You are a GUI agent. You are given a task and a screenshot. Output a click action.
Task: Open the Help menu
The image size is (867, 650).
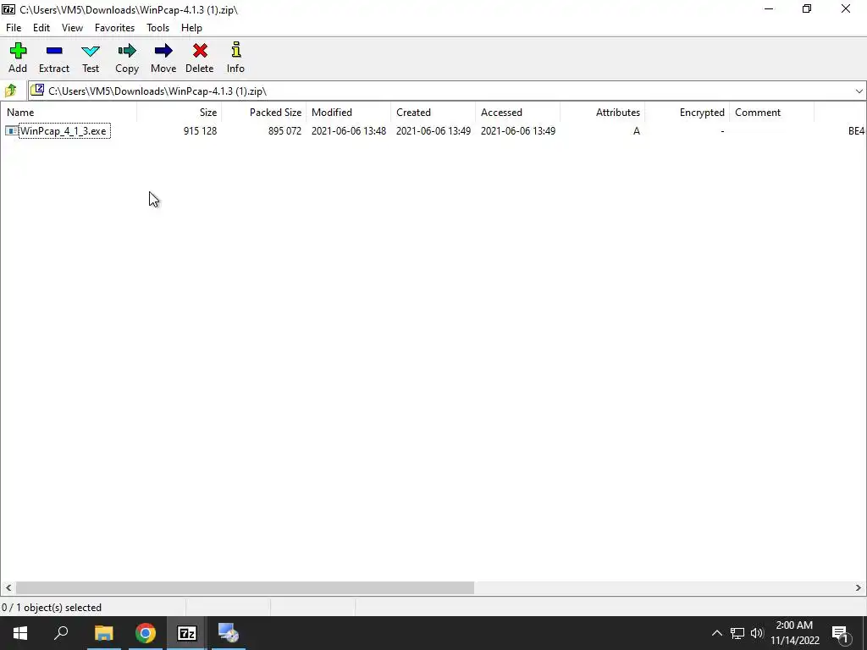pyautogui.click(x=191, y=28)
